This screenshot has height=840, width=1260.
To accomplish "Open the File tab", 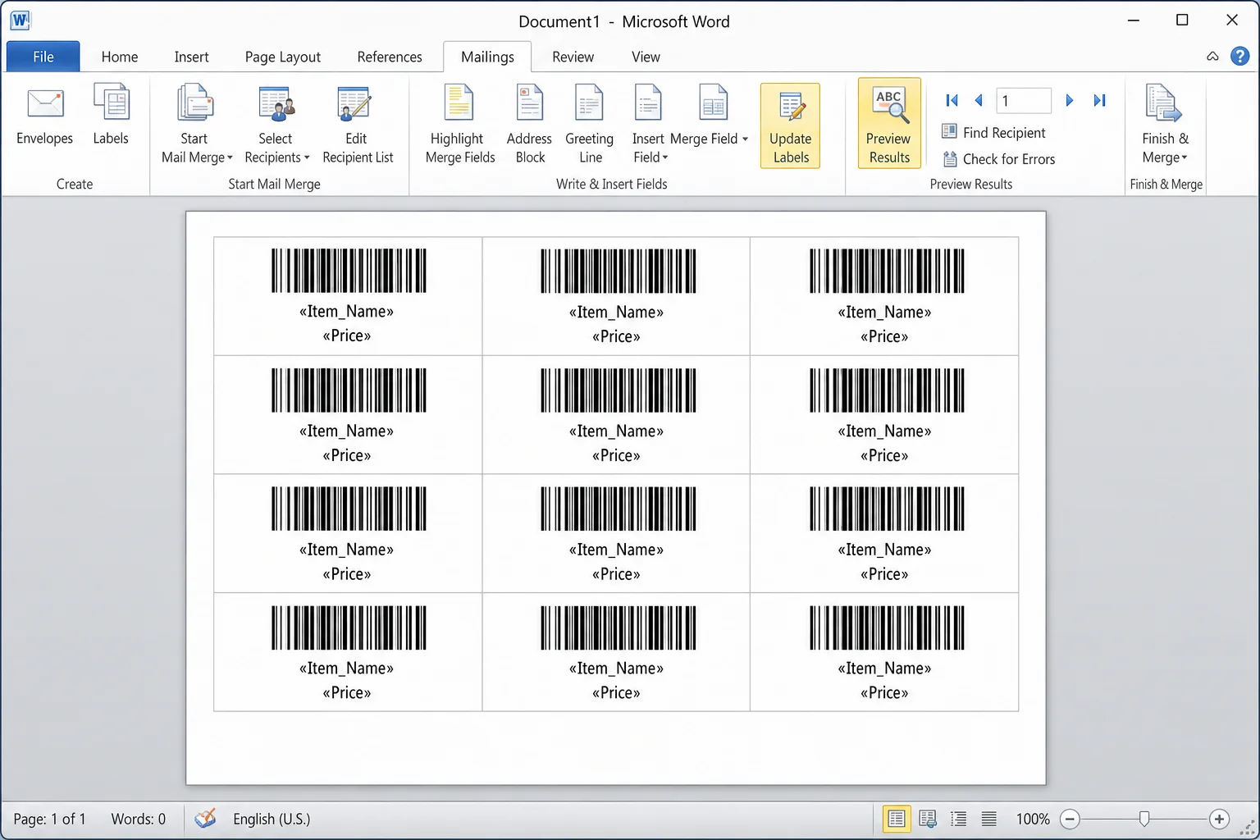I will [x=43, y=57].
